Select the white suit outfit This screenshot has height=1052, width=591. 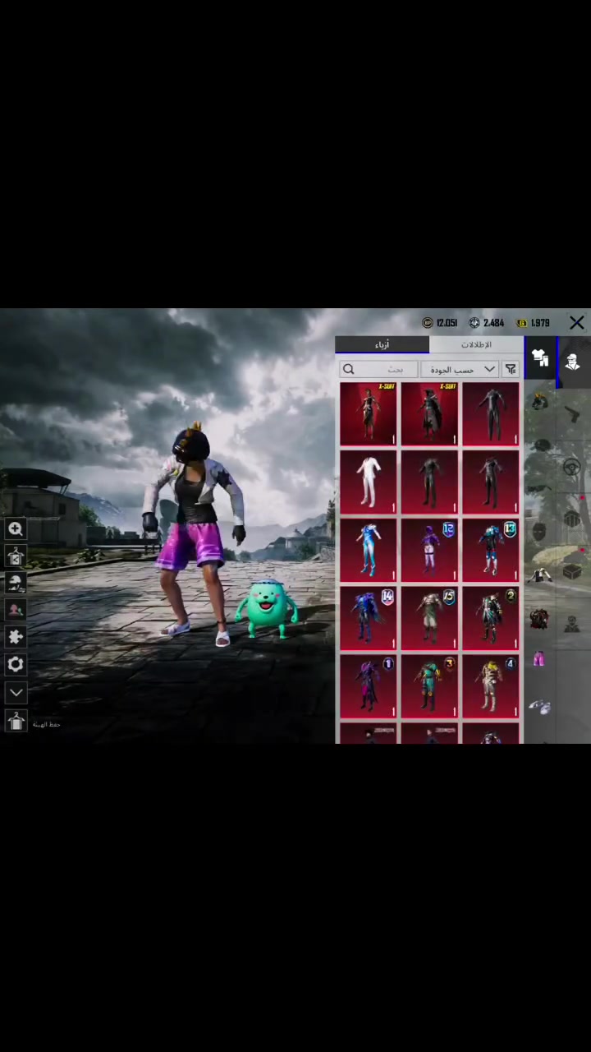(x=369, y=482)
